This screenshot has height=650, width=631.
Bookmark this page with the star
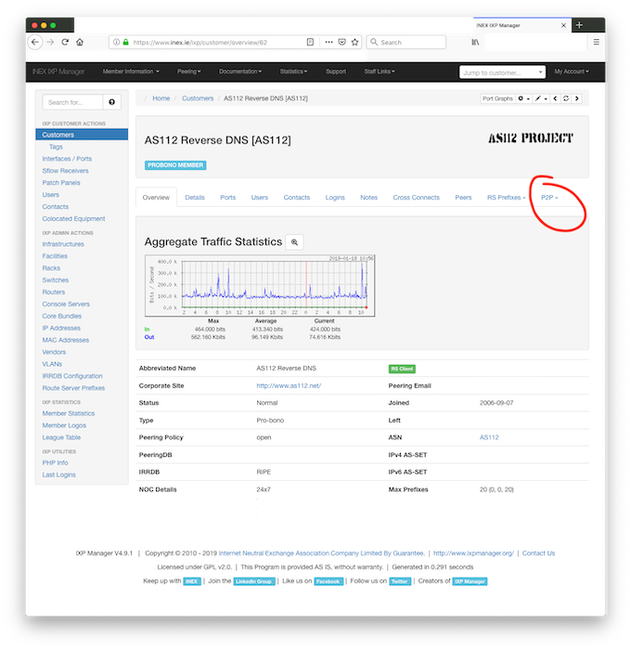click(354, 42)
